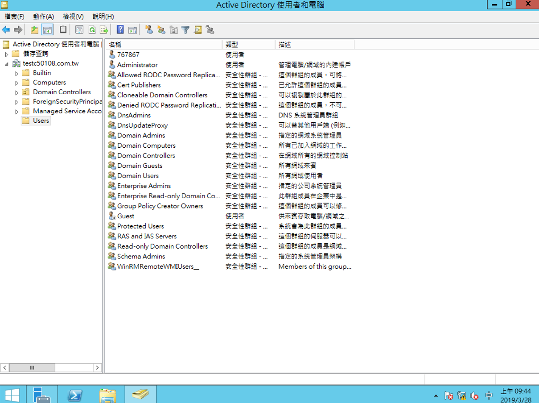Expand Domain Controllers node arrow

tap(17, 92)
